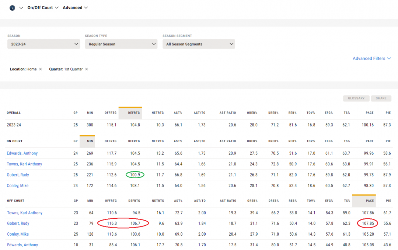Sort Overall table by OFFRTG
Screen dimensions: 398x250
tap(111, 113)
